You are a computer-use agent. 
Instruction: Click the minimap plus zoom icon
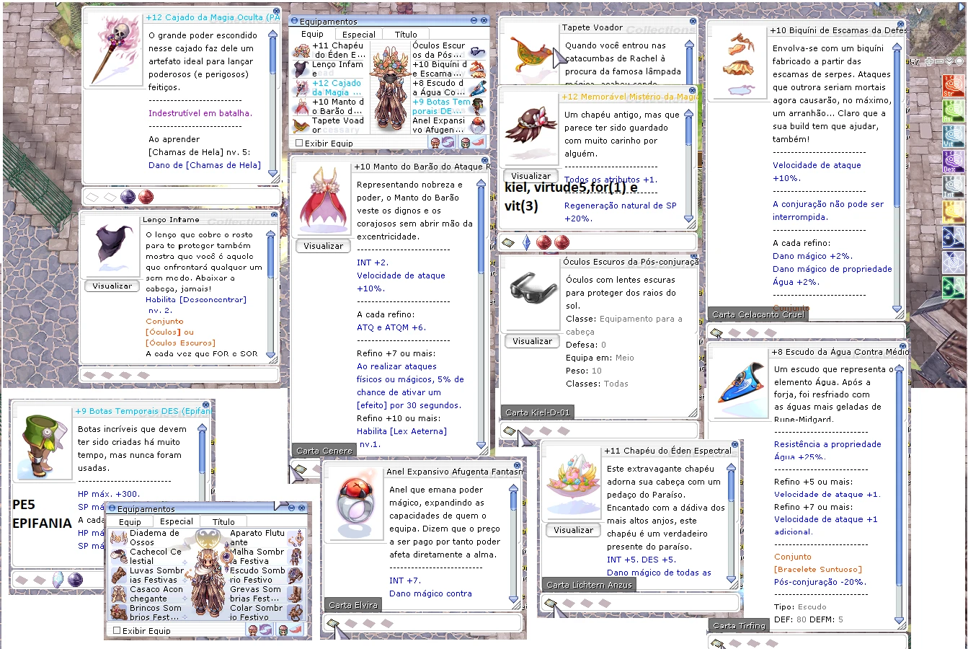(930, 61)
